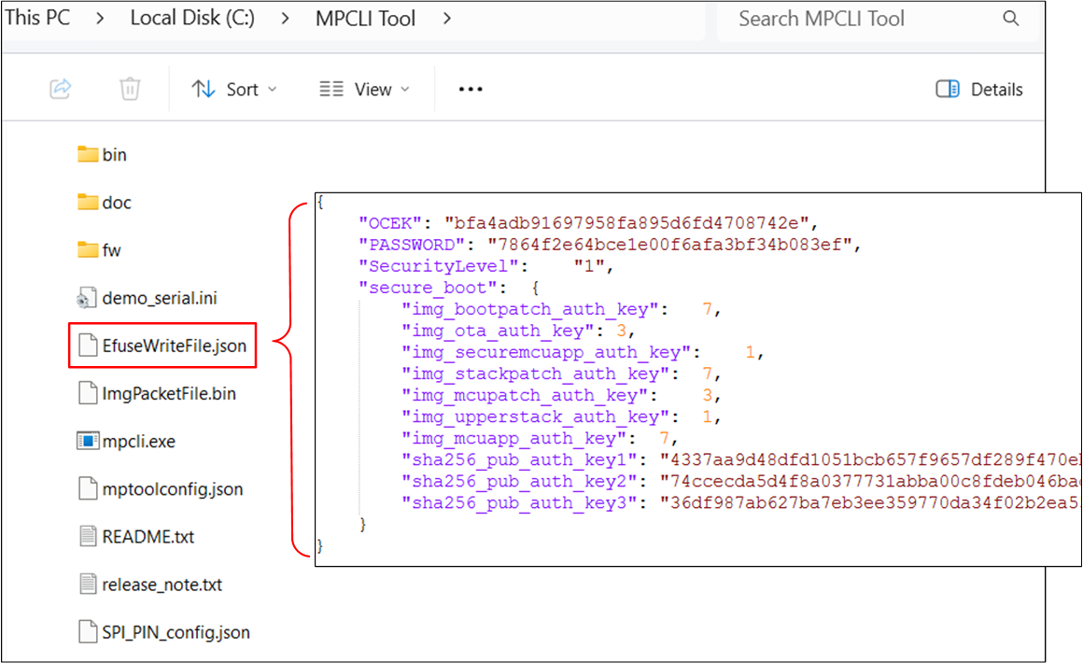Select the mpcli.exe application icon
The height and width of the screenshot is (663, 1083).
point(88,441)
